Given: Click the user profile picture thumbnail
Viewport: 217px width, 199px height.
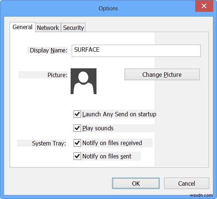Looking at the screenshot, I should coord(84,81).
